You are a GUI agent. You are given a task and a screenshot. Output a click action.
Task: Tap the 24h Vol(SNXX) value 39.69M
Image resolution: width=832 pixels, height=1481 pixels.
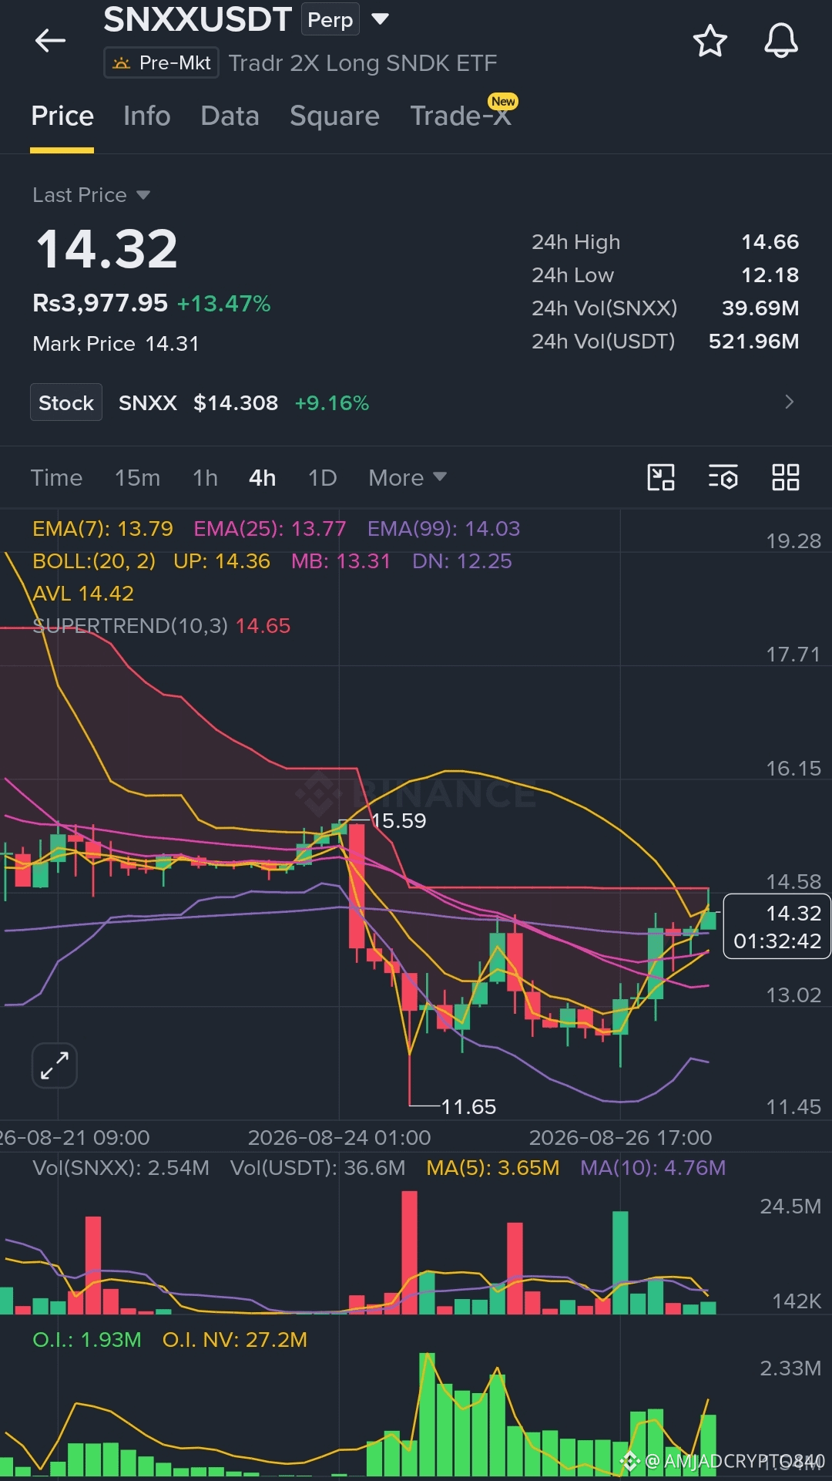tap(760, 308)
